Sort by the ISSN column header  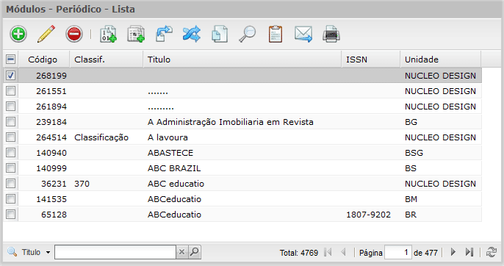coord(371,60)
